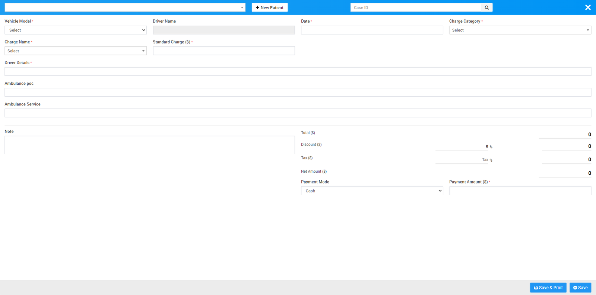Click the Case ID search magnifier icon
The height and width of the screenshot is (295, 596).
pos(487,7)
